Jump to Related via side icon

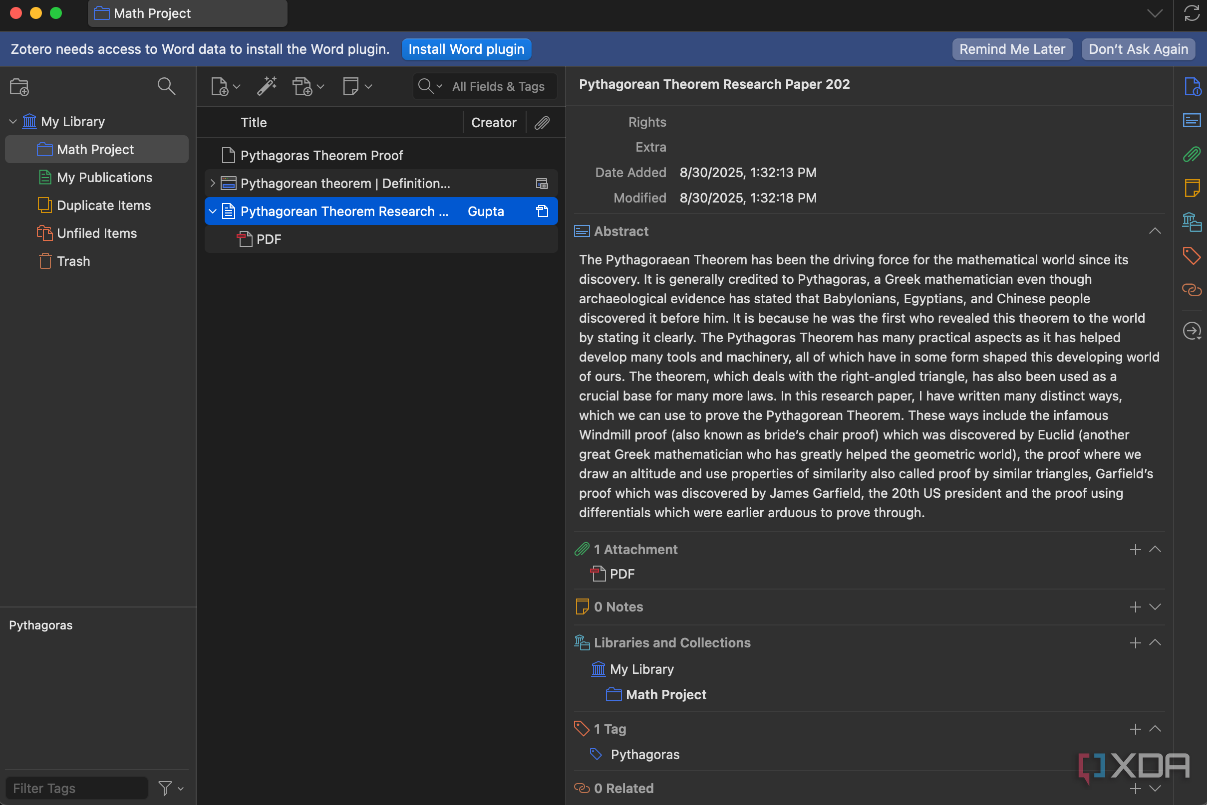[1192, 290]
